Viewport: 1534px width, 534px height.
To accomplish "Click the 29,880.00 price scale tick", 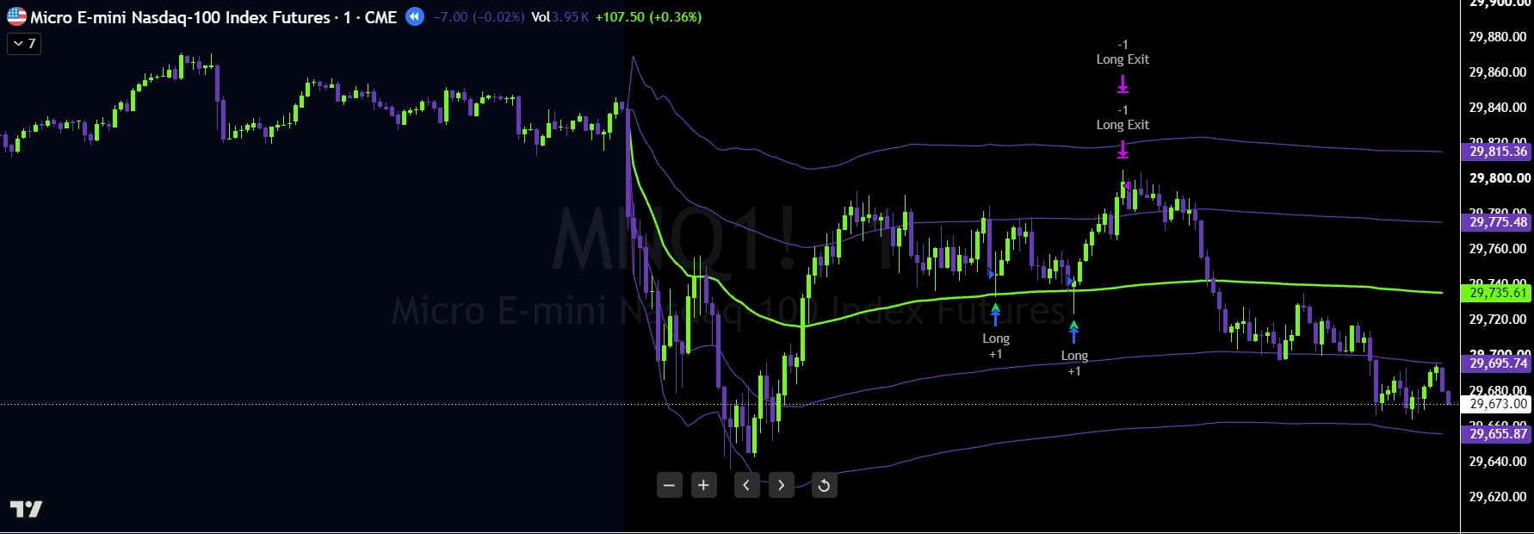I will click(x=1498, y=37).
